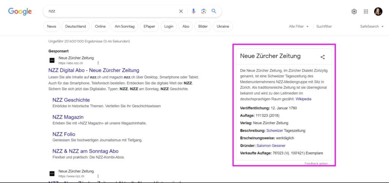Open the NZZ Folio sitelink

click(64, 134)
